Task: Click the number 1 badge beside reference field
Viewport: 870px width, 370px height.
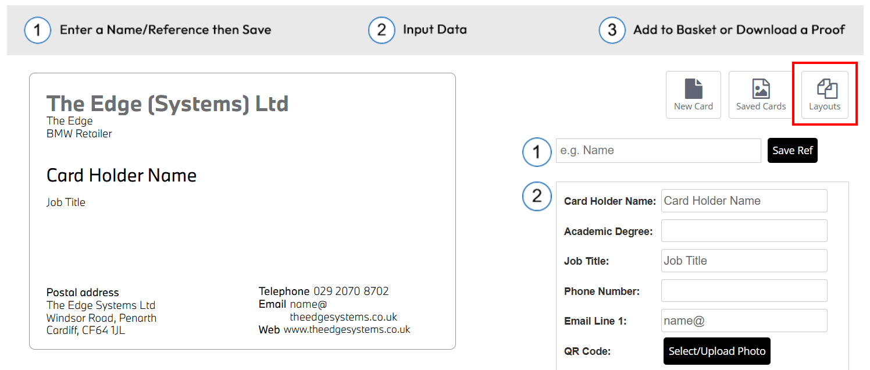Action: pyautogui.click(x=537, y=152)
